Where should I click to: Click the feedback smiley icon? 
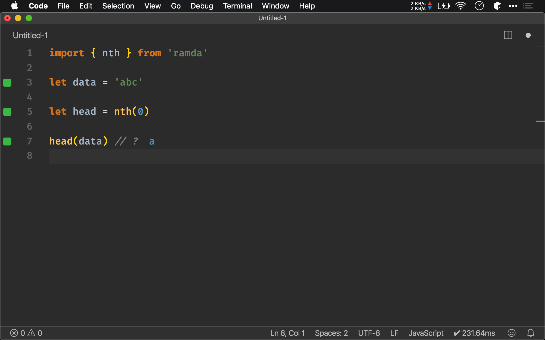pos(511,333)
